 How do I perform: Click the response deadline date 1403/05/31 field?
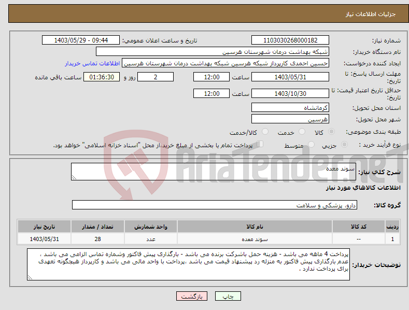290,77
